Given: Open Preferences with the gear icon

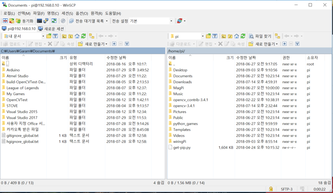Looking at the screenshot, I should click(x=63, y=21).
